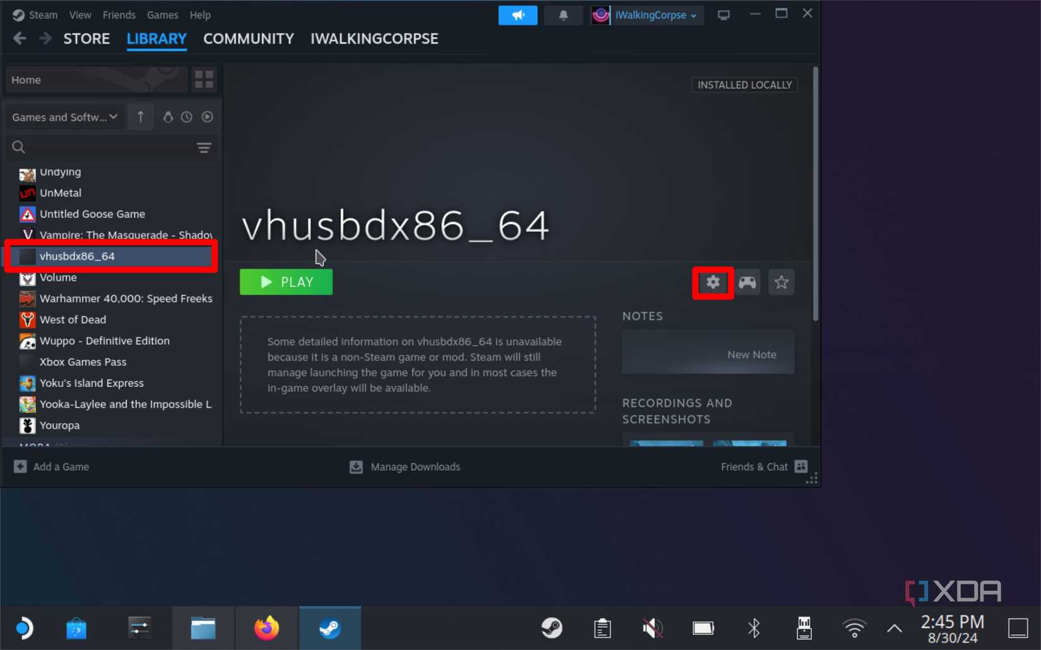This screenshot has width=1041, height=650.
Task: Toggle Bluetooth from the taskbar
Action: pyautogui.click(x=753, y=627)
